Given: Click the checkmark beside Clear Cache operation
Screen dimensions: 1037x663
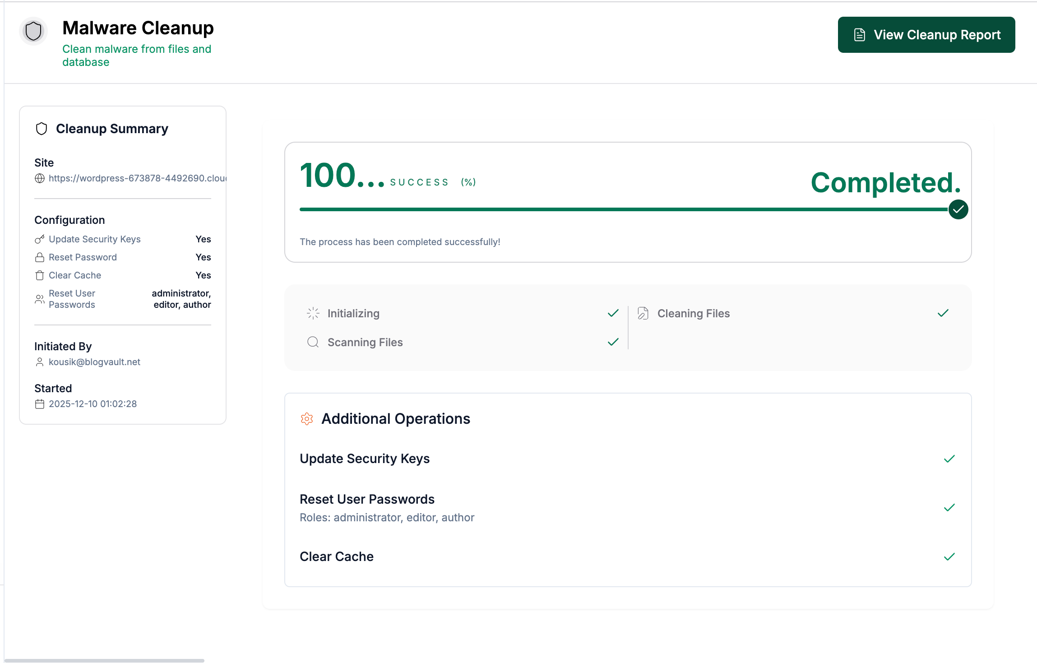Looking at the screenshot, I should 949,556.
